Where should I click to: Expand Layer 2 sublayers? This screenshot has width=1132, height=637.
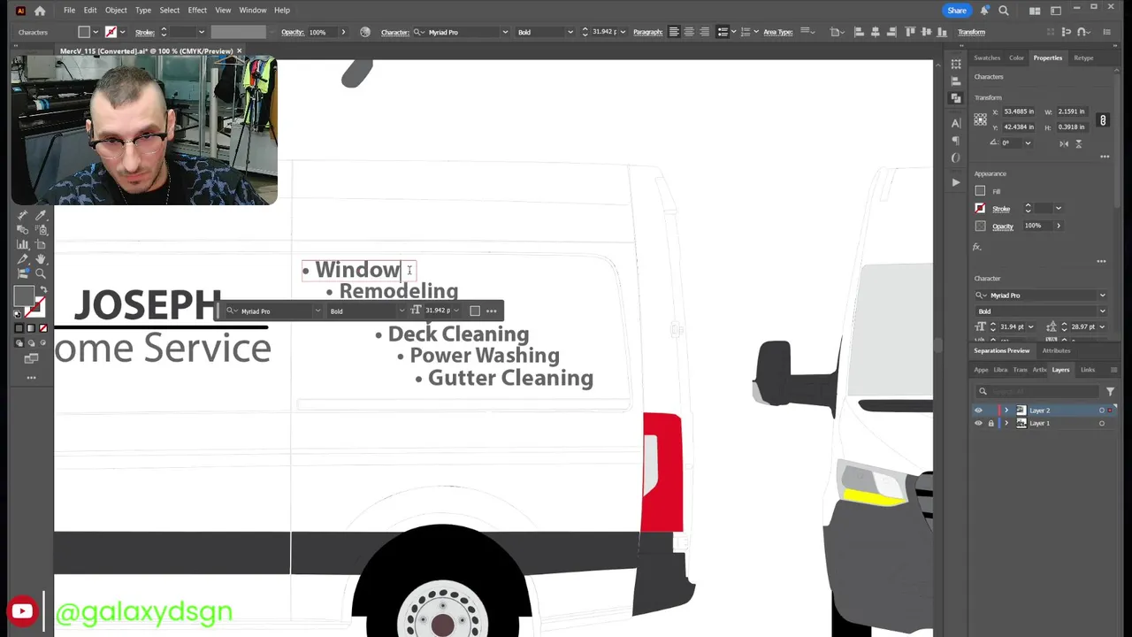(x=1006, y=411)
